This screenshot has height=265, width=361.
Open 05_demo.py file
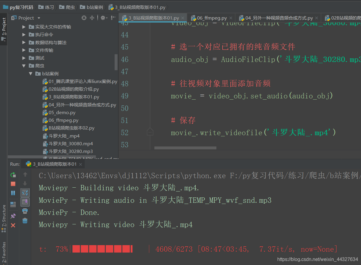[59, 112]
